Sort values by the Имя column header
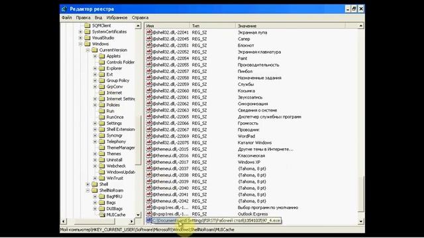The image size is (424, 238). click(x=167, y=26)
